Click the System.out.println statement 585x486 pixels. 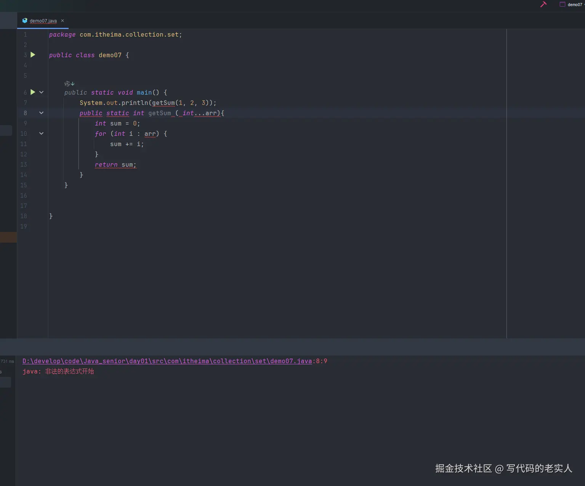pos(148,103)
